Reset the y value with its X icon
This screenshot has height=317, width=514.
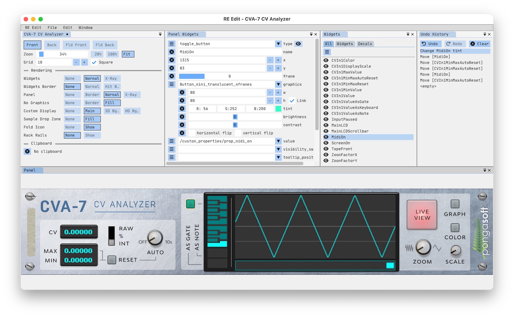[x=172, y=68]
